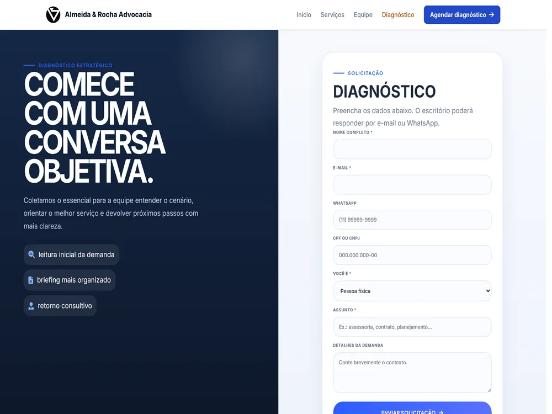Open the Você é dropdown (Pessoa física)
This screenshot has height=414, width=552.
[412, 291]
